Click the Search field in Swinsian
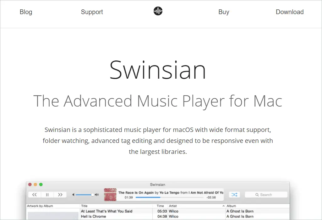The image size is (322, 220). click(x=266, y=195)
